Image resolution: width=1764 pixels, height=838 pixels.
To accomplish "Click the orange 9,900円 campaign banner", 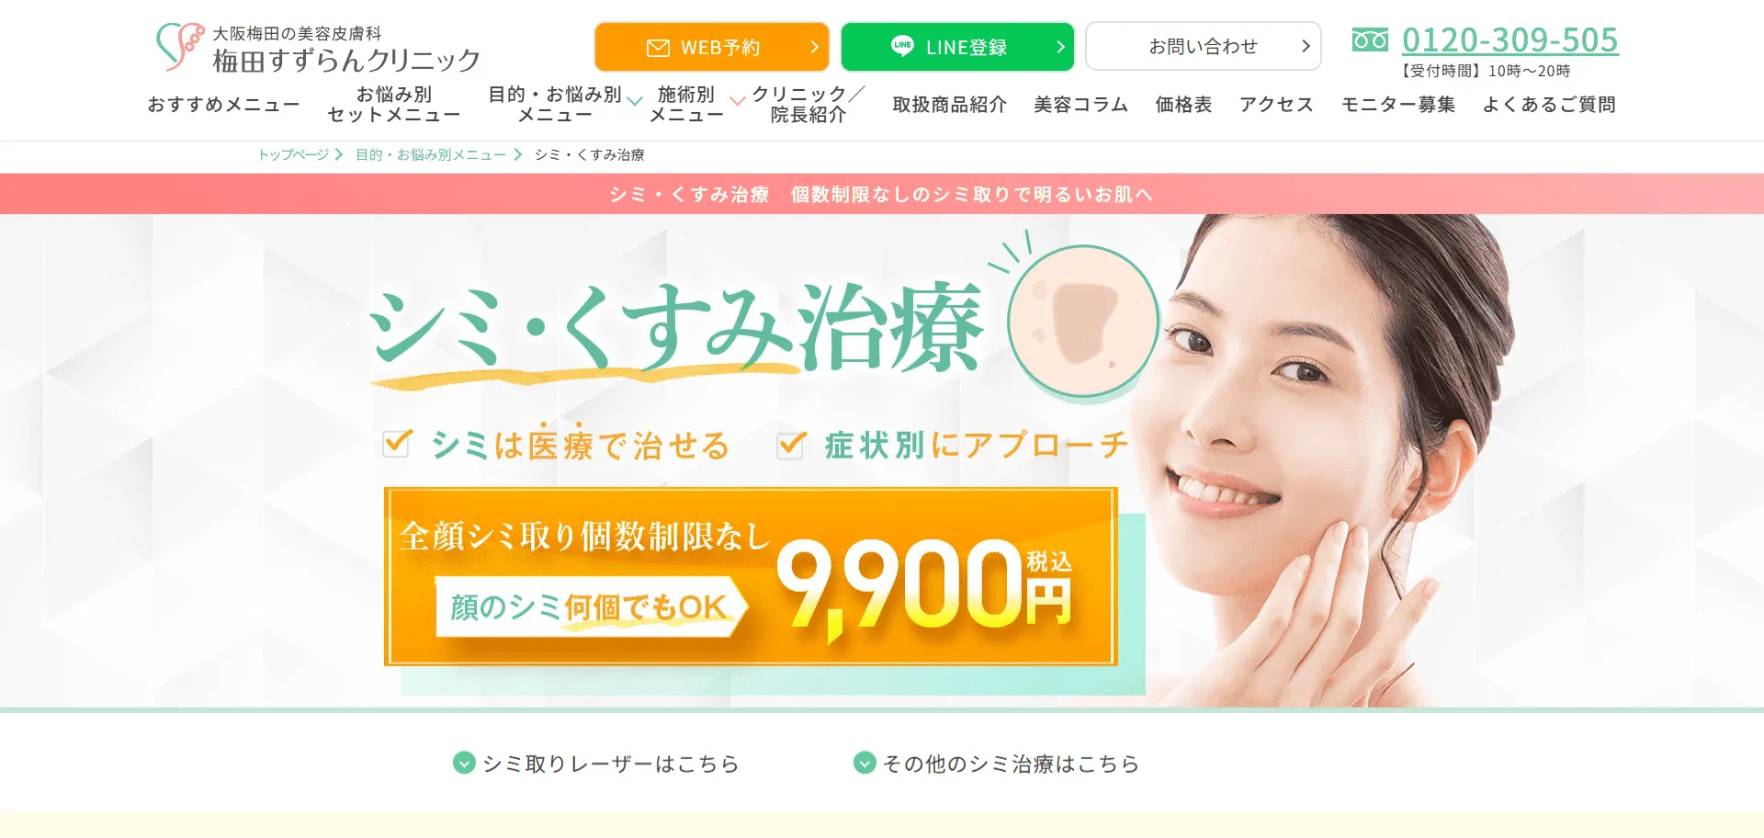I will (751, 576).
